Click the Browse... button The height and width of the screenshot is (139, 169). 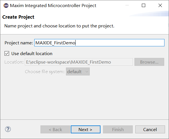(149, 62)
